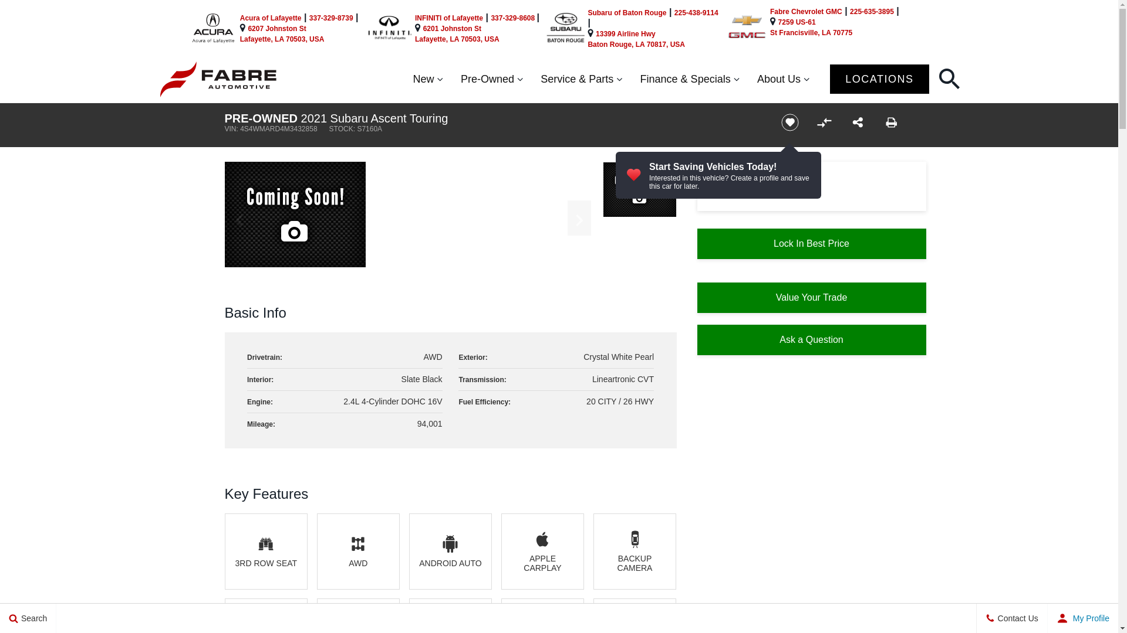Select Crystal White Pearl exterior value
The width and height of the screenshot is (1127, 633).
[618, 357]
